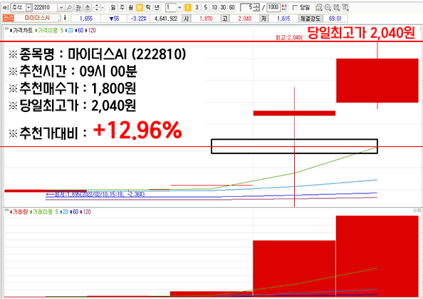Select the 60 minute interval button
423x299 pixels.
point(231,8)
